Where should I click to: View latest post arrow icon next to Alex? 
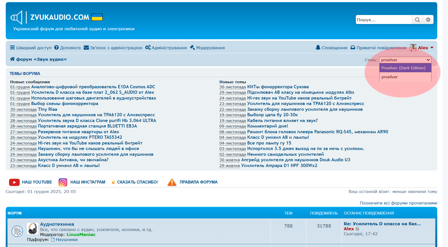[x=357, y=229]
